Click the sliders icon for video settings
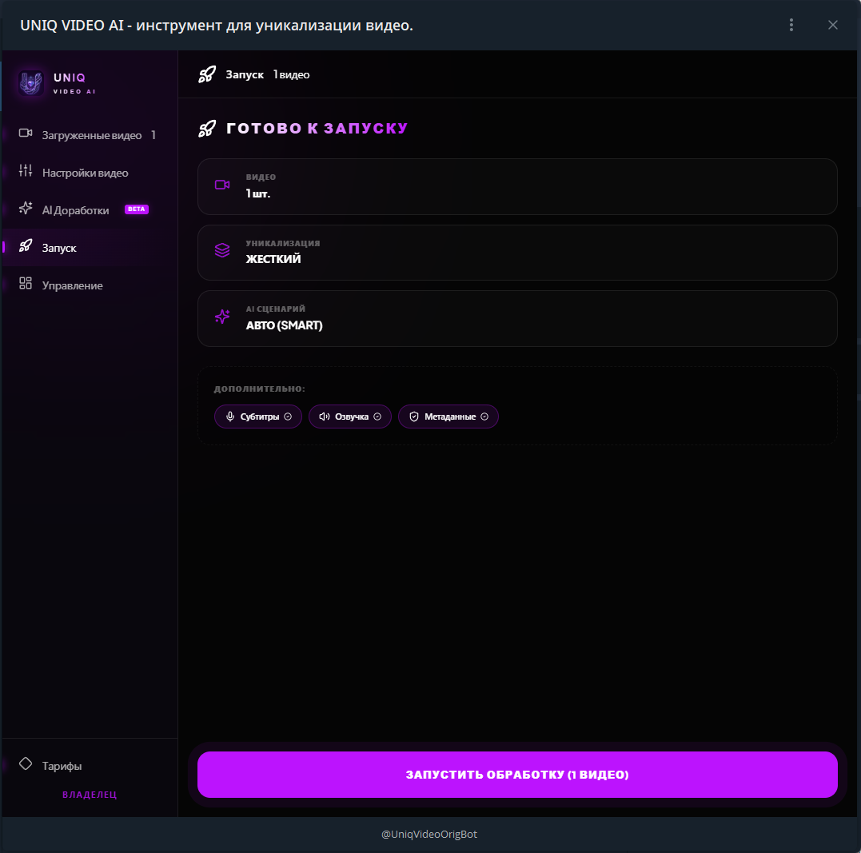Viewport: 861px width, 853px height. point(26,171)
